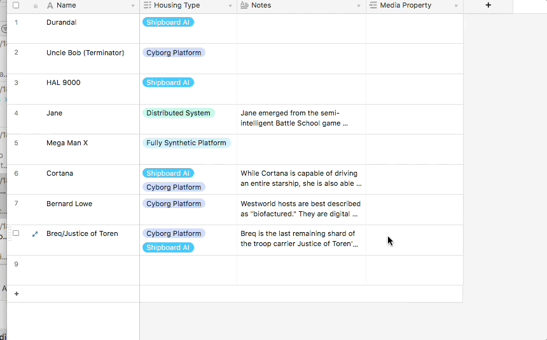
Task: Click the Notes long-text field icon
Action: [244, 5]
